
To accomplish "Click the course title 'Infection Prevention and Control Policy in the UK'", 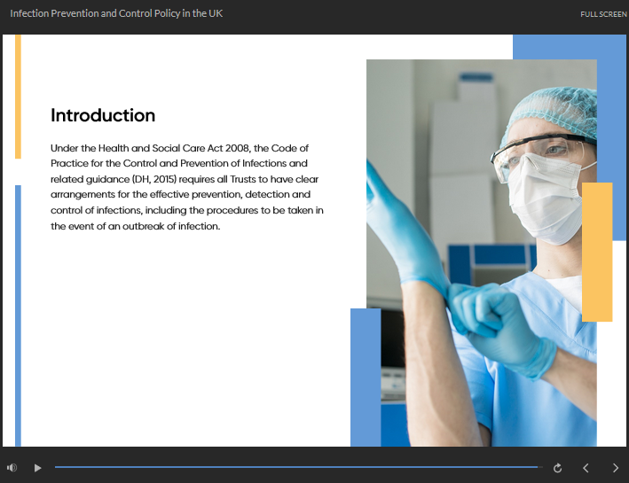I will click(x=116, y=13).
